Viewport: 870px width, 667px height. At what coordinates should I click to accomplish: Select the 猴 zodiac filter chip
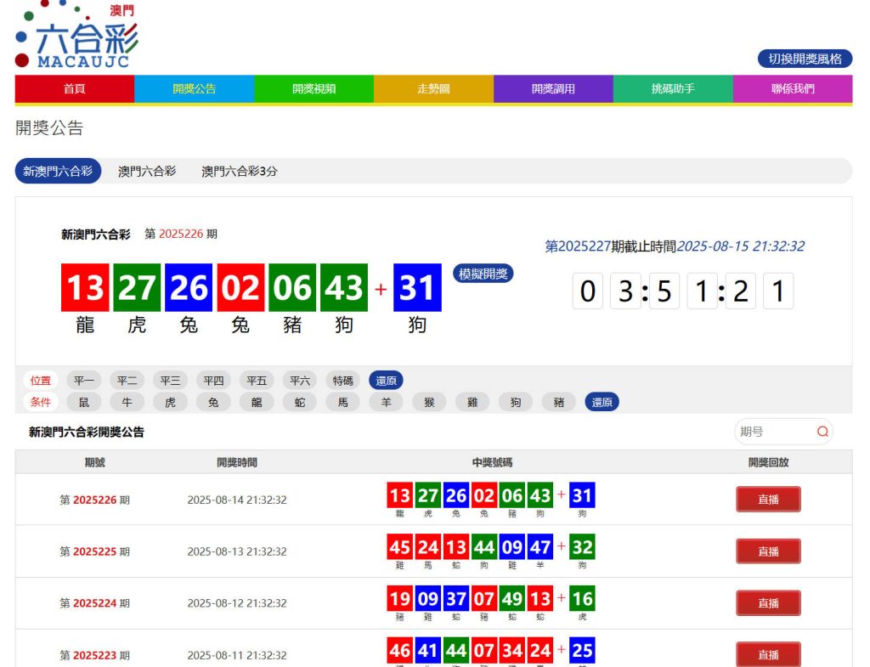[x=429, y=402]
